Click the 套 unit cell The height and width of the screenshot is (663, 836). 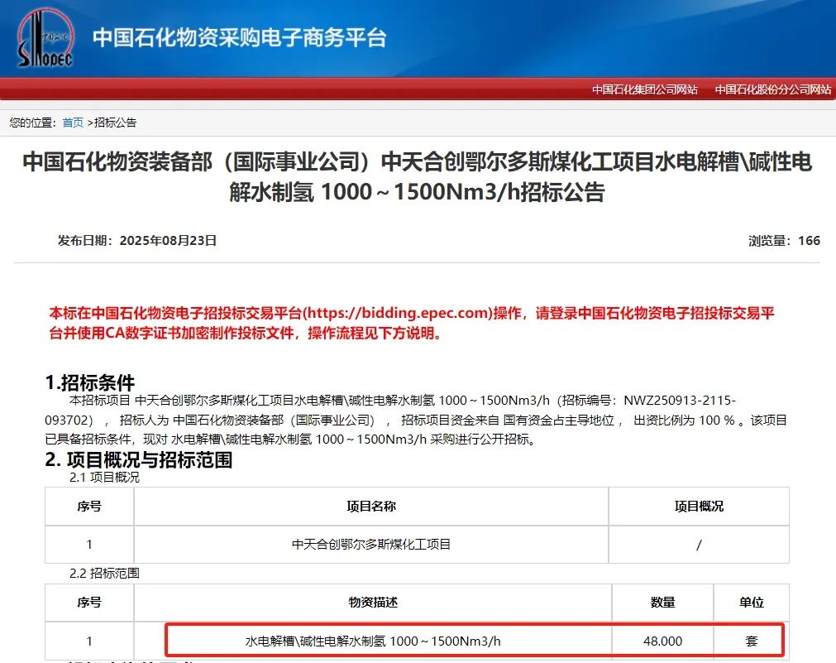(x=751, y=640)
